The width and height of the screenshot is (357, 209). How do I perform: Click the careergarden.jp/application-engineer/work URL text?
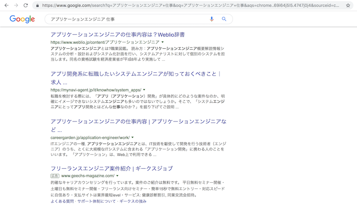[90, 138]
